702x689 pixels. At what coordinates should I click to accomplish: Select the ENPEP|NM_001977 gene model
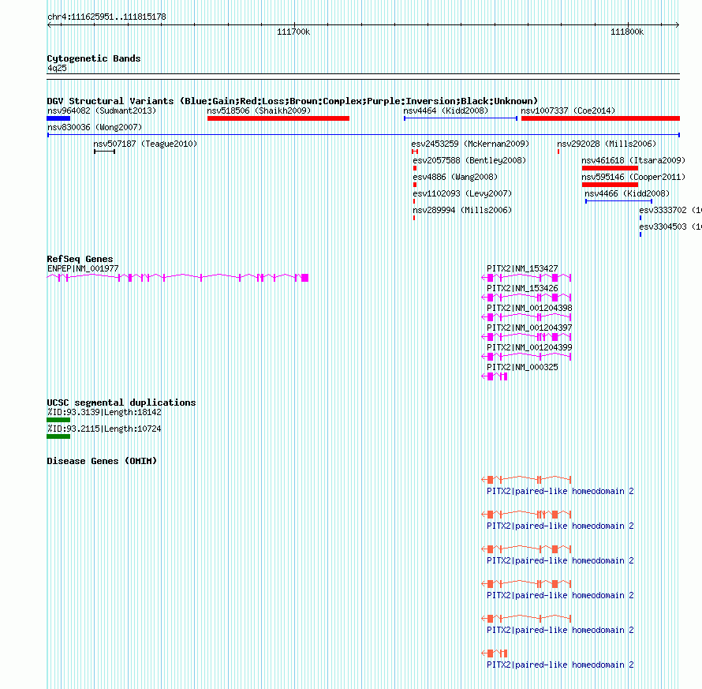(x=177, y=278)
